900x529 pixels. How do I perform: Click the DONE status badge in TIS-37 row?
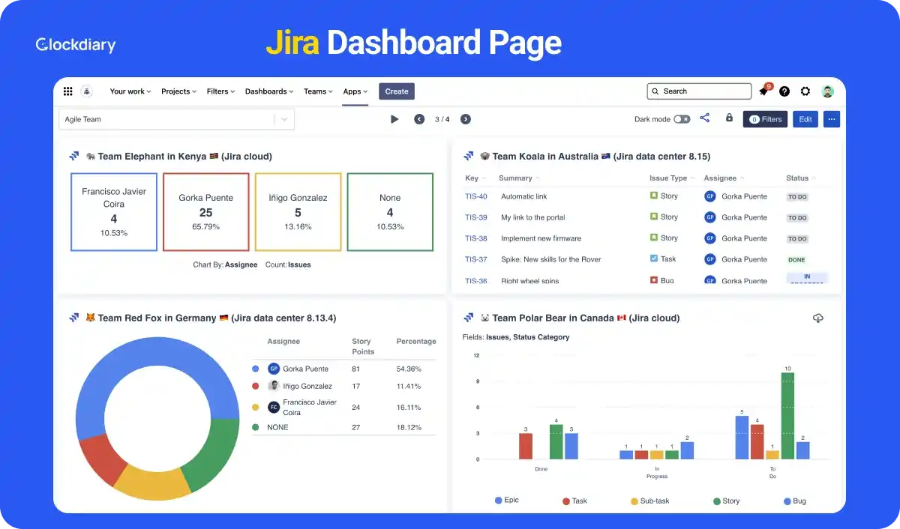(x=796, y=260)
